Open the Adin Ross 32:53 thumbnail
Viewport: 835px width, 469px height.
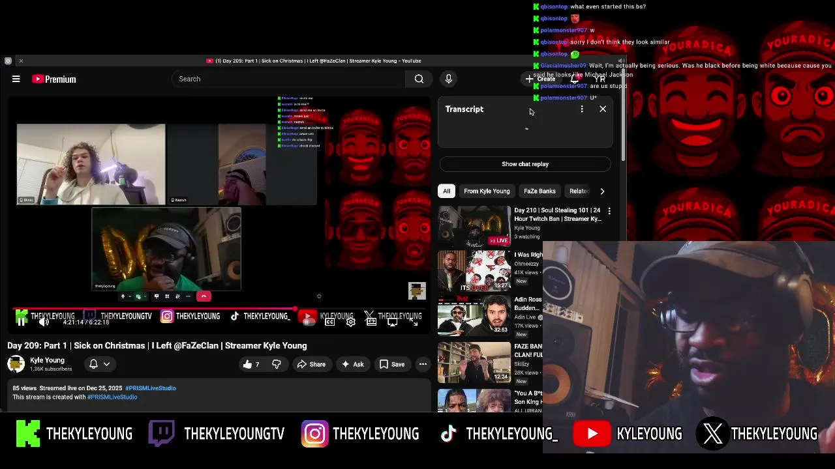(474, 315)
